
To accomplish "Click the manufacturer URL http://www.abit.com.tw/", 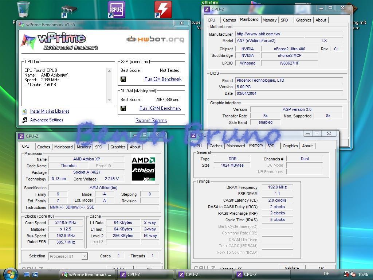I will [x=289, y=34].
